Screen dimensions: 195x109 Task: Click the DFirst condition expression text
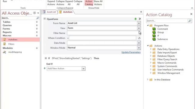point(72,58)
